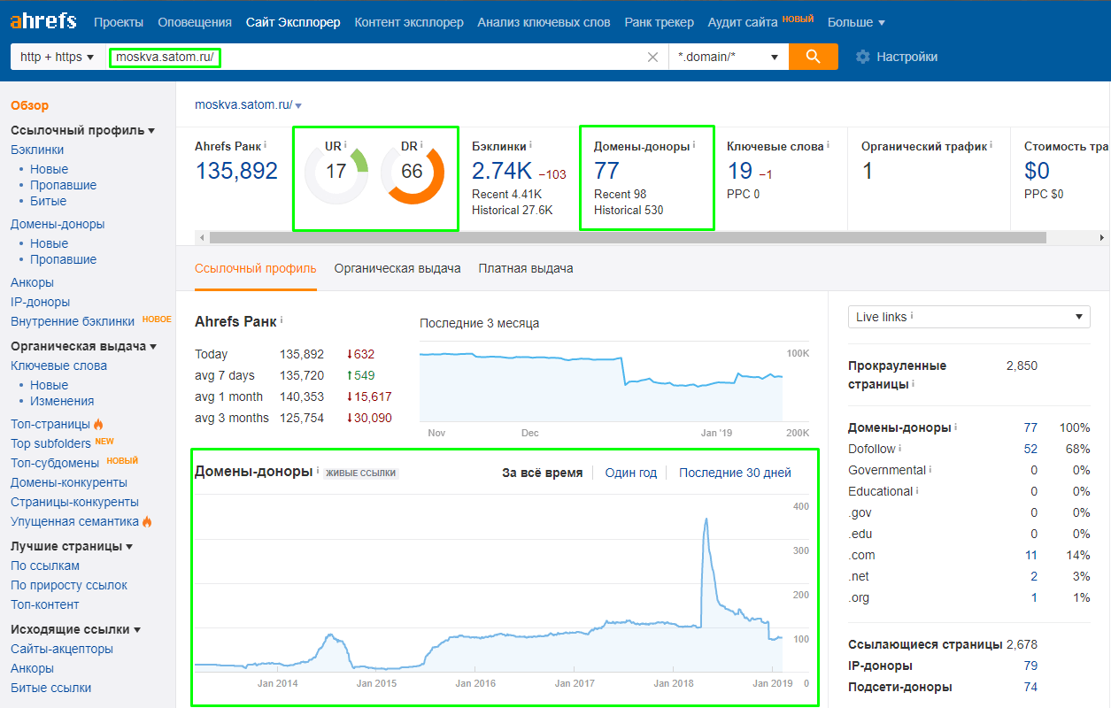Collapse the Ссылочный профиль sidebar section
Image resolution: width=1111 pixels, height=708 pixels.
point(82,130)
